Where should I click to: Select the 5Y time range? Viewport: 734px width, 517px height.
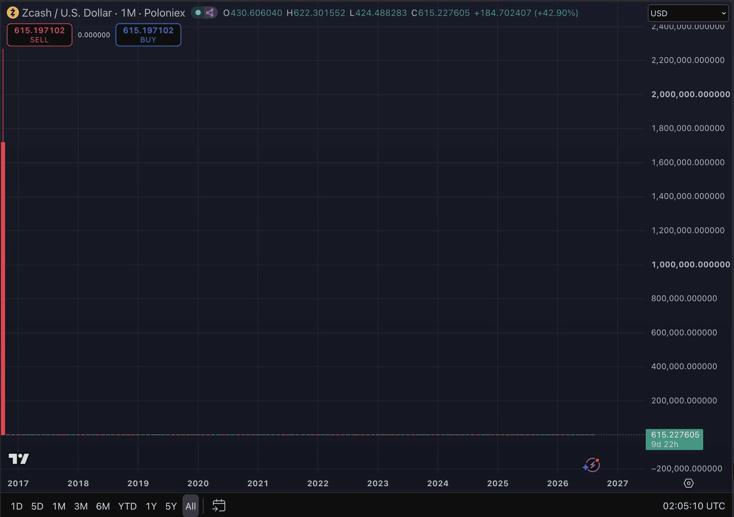[171, 506]
